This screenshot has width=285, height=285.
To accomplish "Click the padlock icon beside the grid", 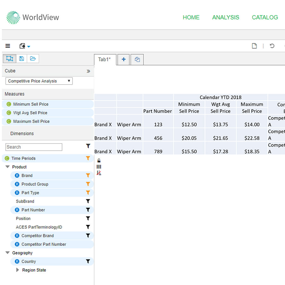I will coord(98,160).
